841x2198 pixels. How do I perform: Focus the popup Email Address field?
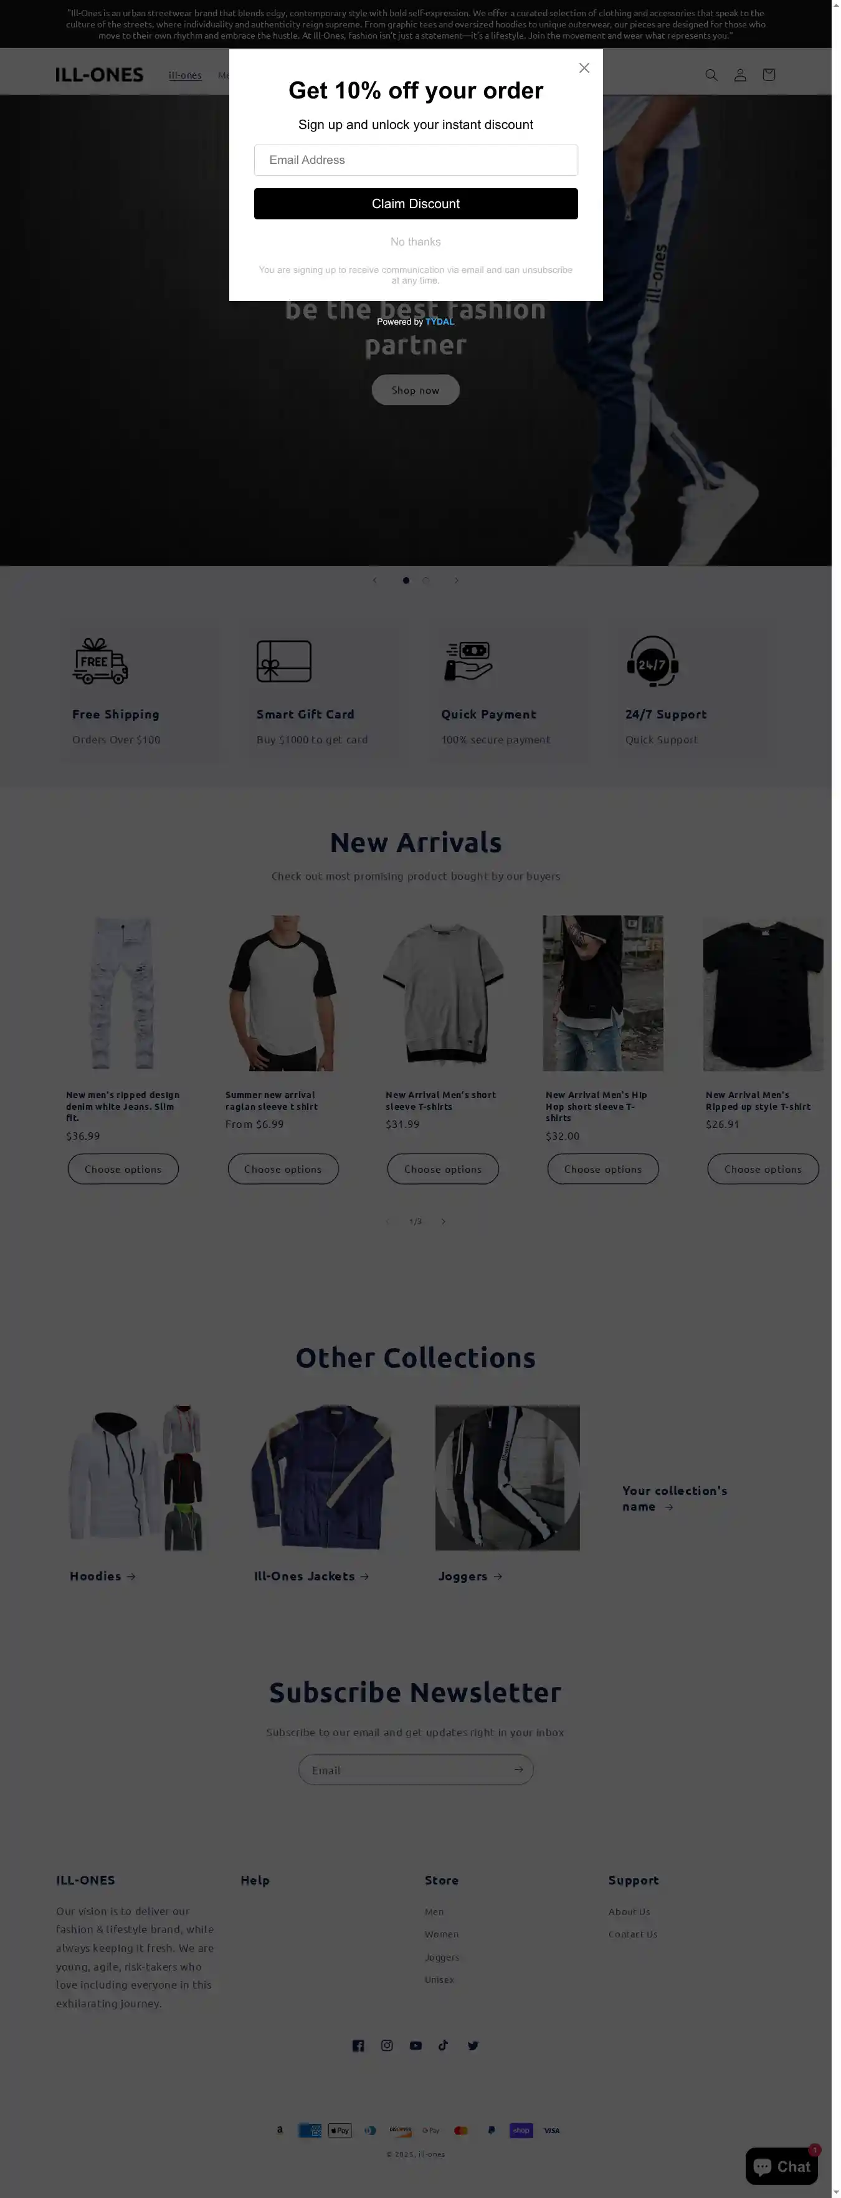416,160
